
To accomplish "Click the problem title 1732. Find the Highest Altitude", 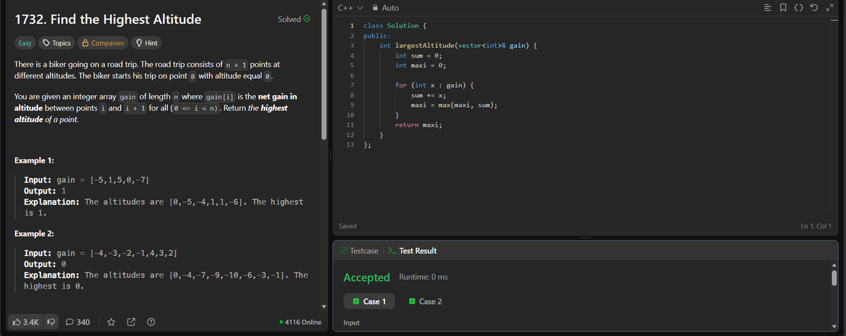I will click(108, 19).
